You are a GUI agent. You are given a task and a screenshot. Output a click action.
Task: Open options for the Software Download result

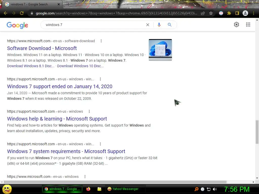point(101,41)
